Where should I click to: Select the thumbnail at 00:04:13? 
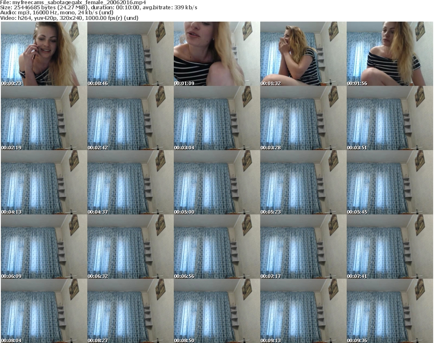point(44,182)
